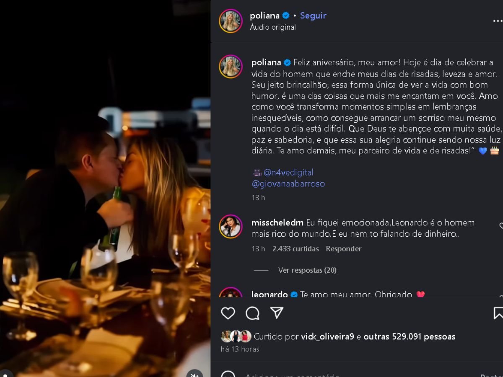Click poliana's avatar beside the caption
This screenshot has height=377, width=503.
point(231,67)
